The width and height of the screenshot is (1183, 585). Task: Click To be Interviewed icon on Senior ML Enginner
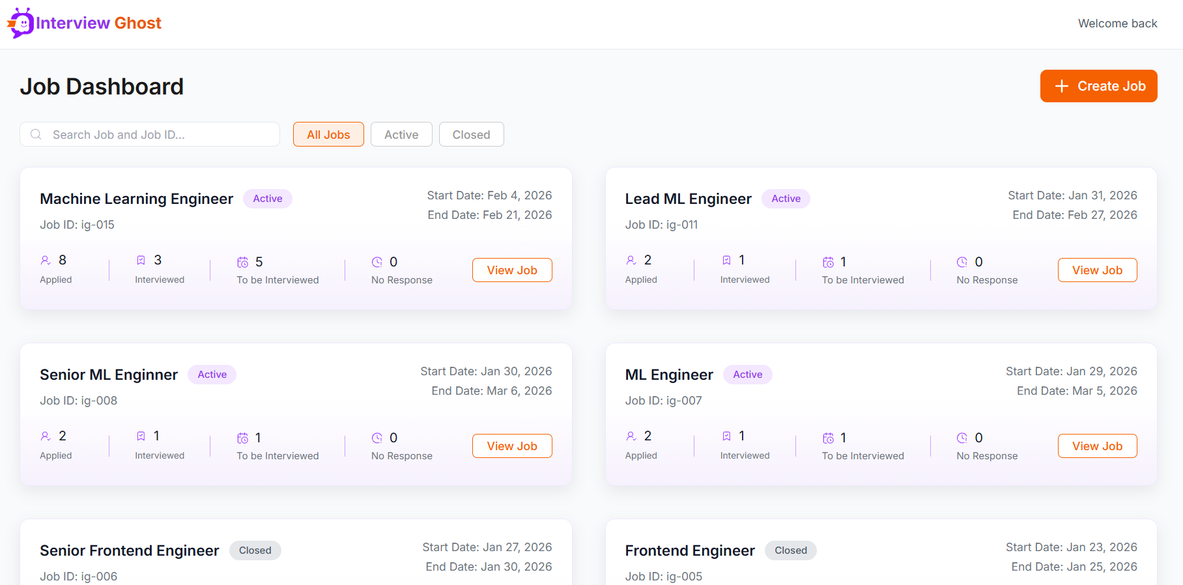[x=242, y=438]
